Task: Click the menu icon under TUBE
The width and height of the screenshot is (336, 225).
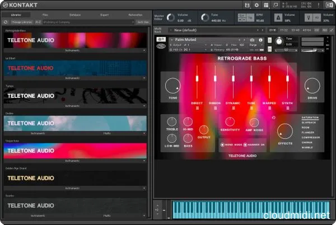Action: pyautogui.click(x=251, y=108)
